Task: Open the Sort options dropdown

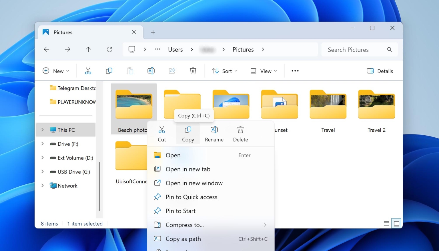Action: (x=225, y=71)
